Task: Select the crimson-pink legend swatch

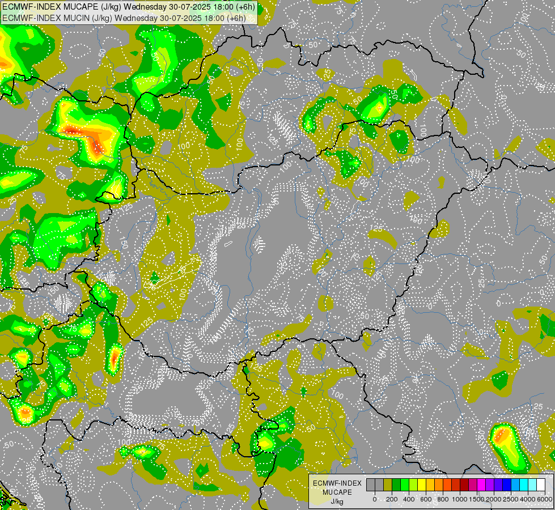Action: [x=473, y=484]
